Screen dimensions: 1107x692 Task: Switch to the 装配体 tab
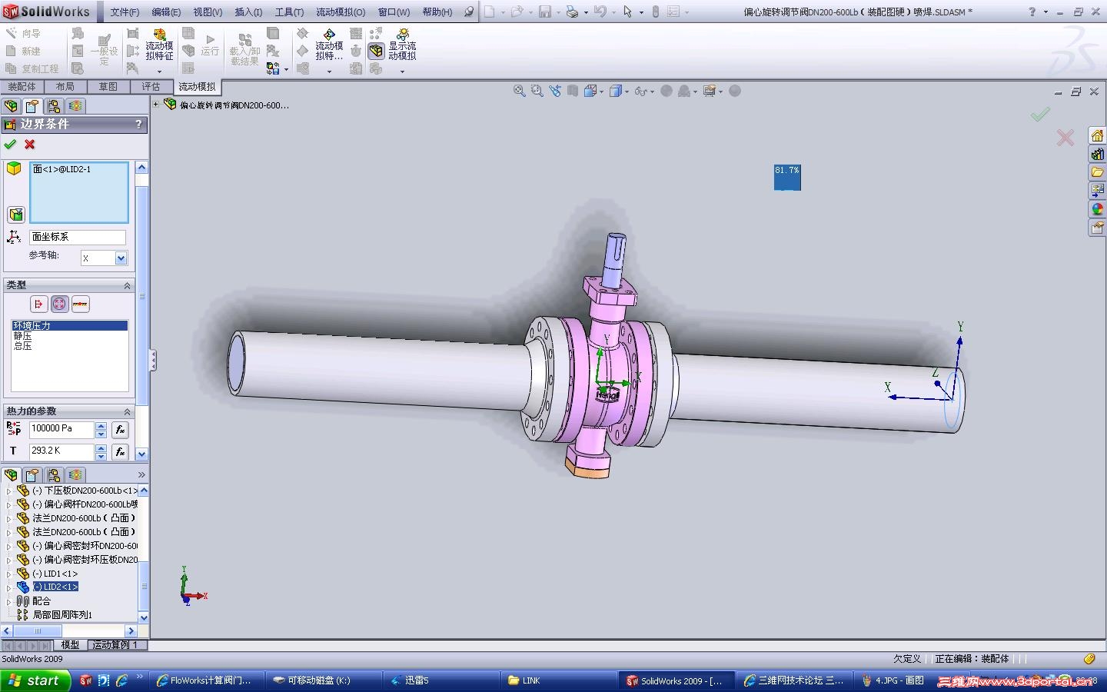pyautogui.click(x=22, y=87)
